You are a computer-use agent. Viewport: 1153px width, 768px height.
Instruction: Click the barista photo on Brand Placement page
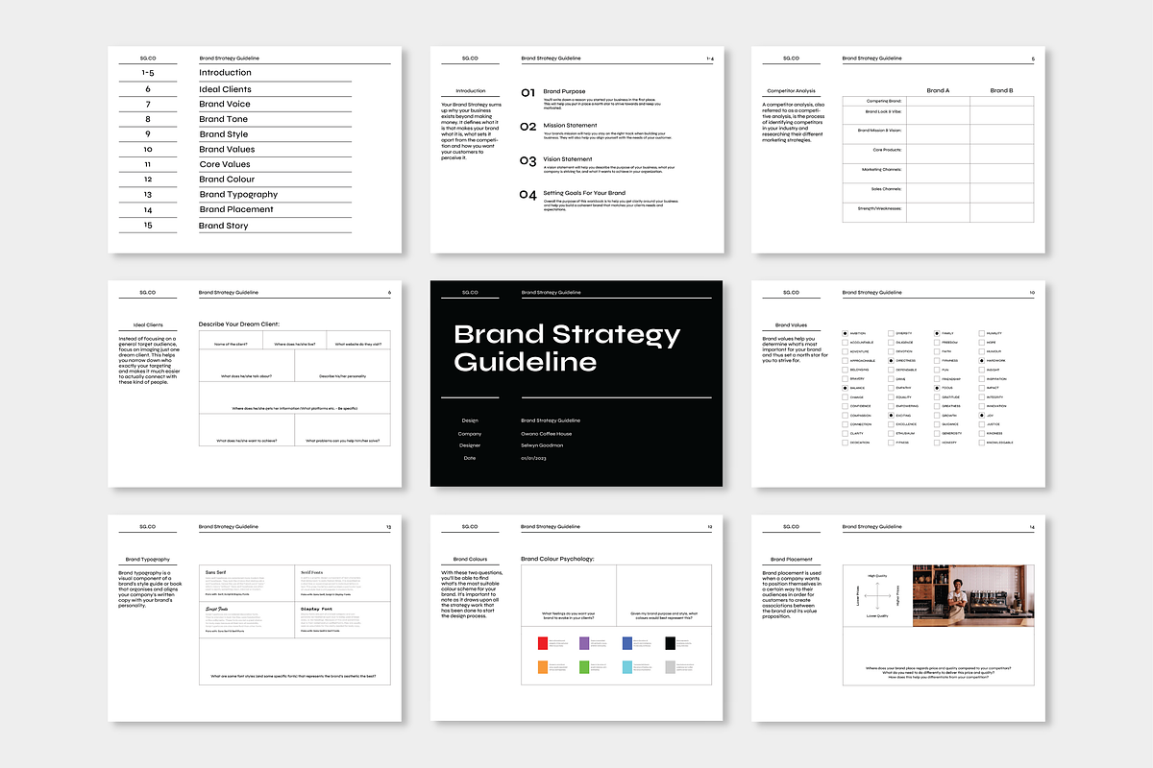pyautogui.click(x=972, y=596)
